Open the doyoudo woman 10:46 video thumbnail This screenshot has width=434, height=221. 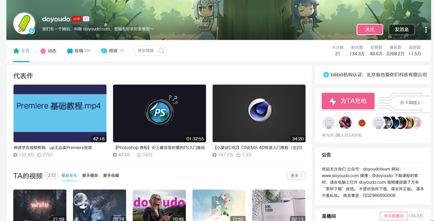[159, 205]
